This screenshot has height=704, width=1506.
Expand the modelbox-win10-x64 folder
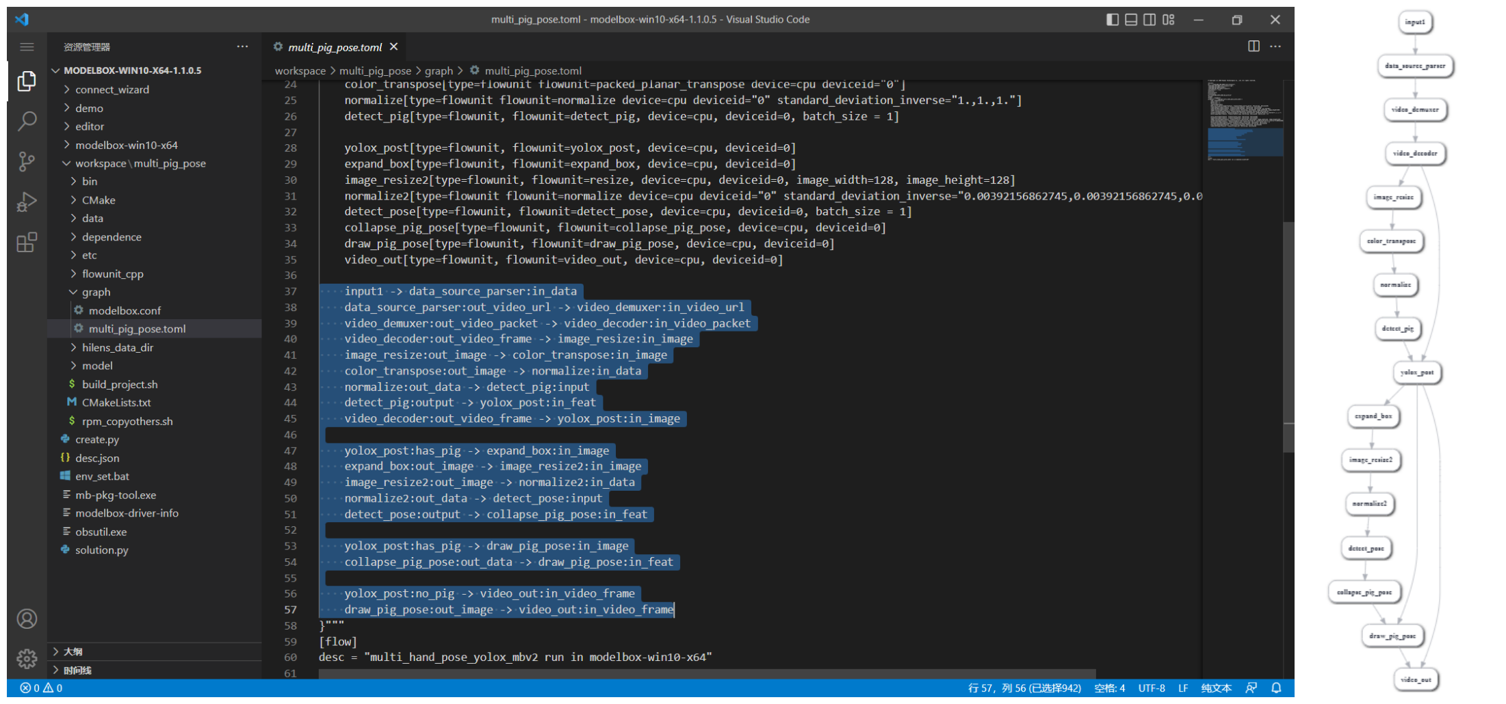pyautogui.click(x=155, y=145)
